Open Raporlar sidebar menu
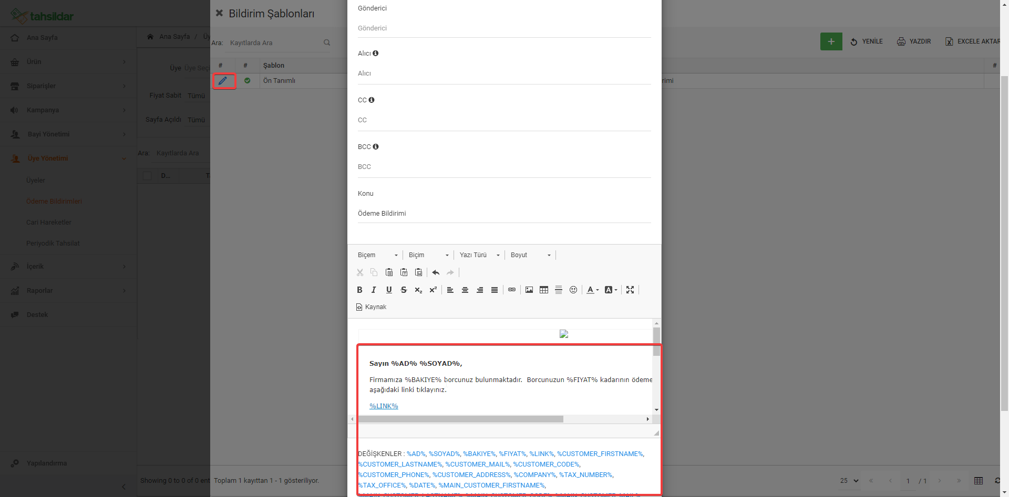Screen dimensions: 1009x497 (x=68, y=291)
